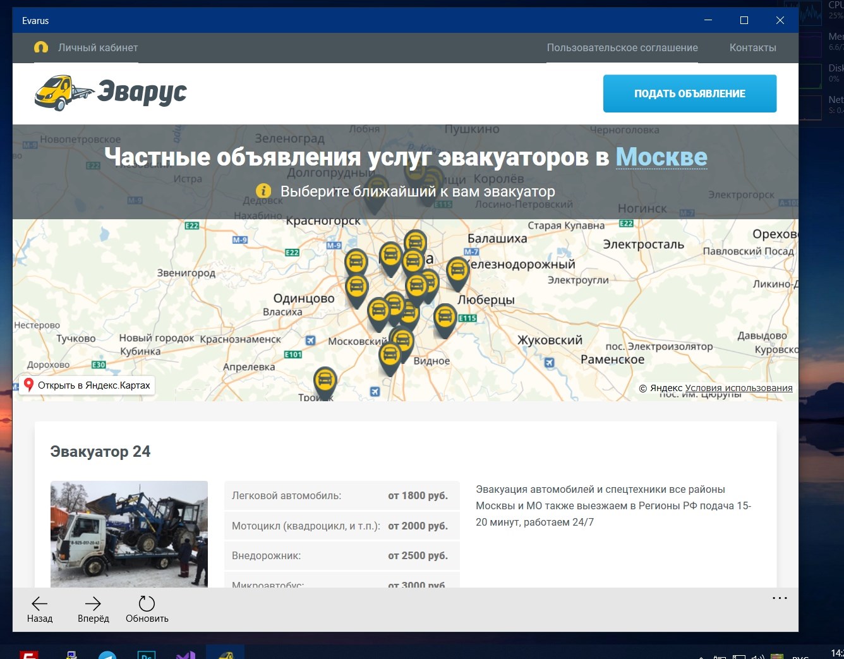Click the yellow info icon near Выберите ближайший
This screenshot has width=844, height=659.
point(263,191)
